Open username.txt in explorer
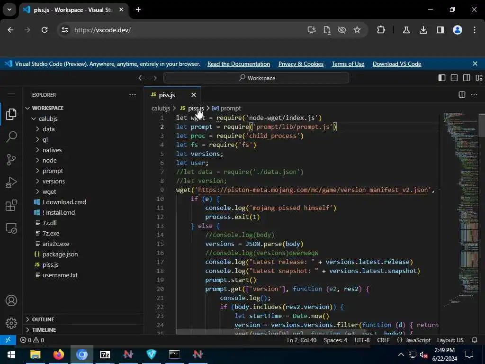The height and width of the screenshot is (364, 485). point(83,275)
